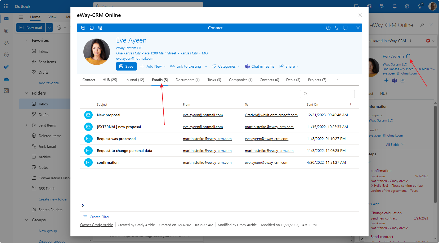Click the delete trash icon in Contact toolbar

pos(100,28)
